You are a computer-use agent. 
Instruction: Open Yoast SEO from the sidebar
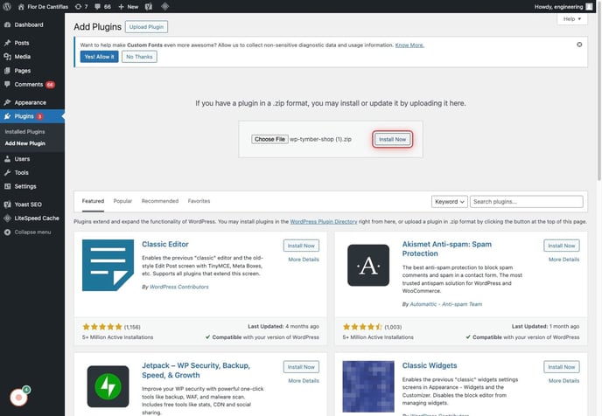point(28,205)
